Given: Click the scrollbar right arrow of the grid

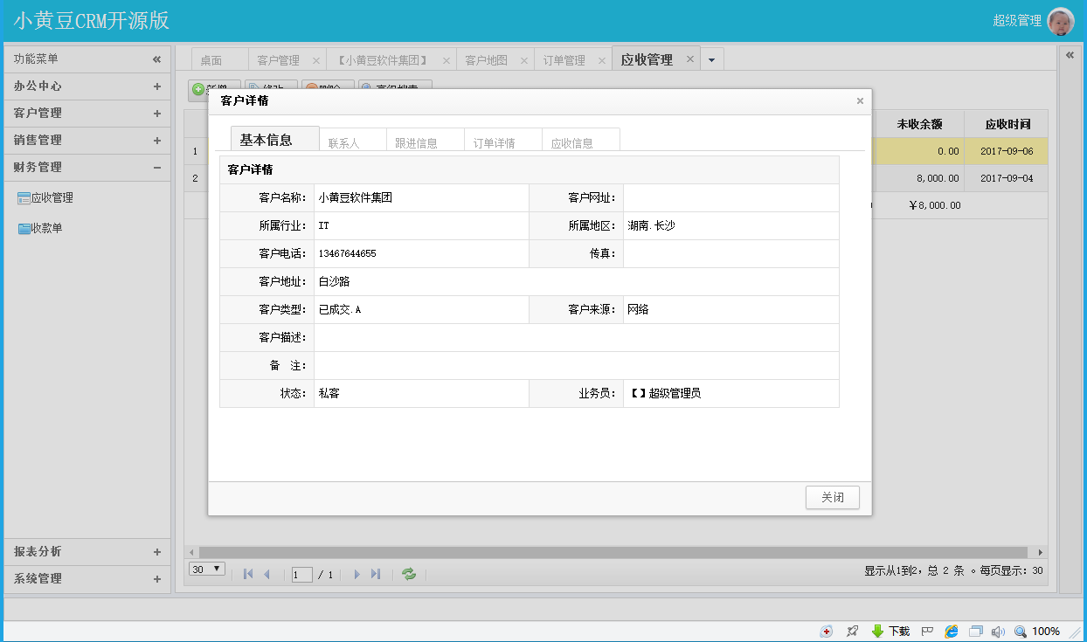Looking at the screenshot, I should pos(1041,552).
